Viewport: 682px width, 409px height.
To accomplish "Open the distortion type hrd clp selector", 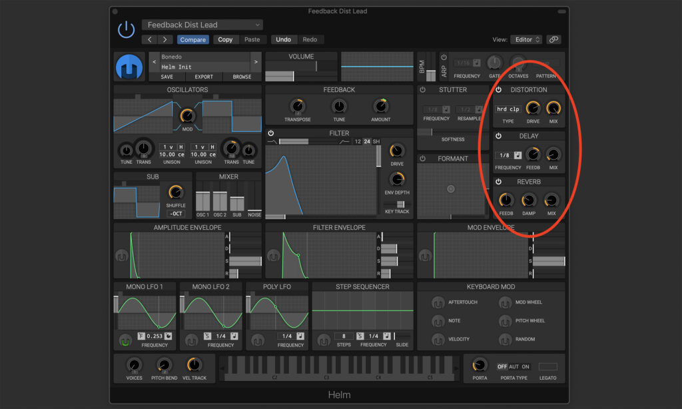I will (x=508, y=109).
